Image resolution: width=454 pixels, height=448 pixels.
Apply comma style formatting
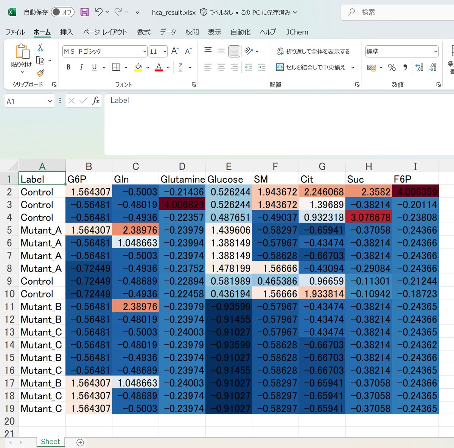coord(405,67)
